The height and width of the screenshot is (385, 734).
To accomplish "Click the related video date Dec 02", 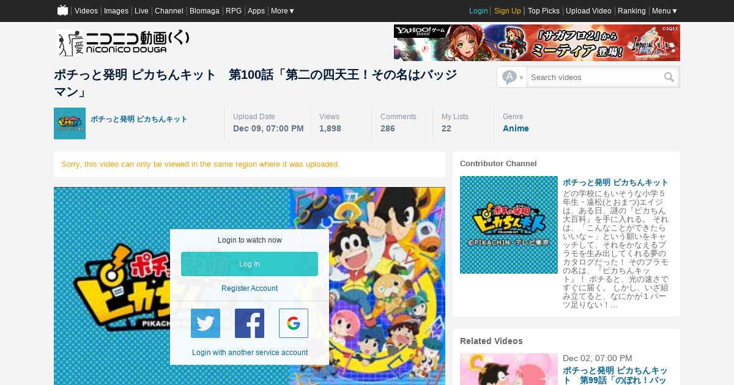I will pos(598,358).
